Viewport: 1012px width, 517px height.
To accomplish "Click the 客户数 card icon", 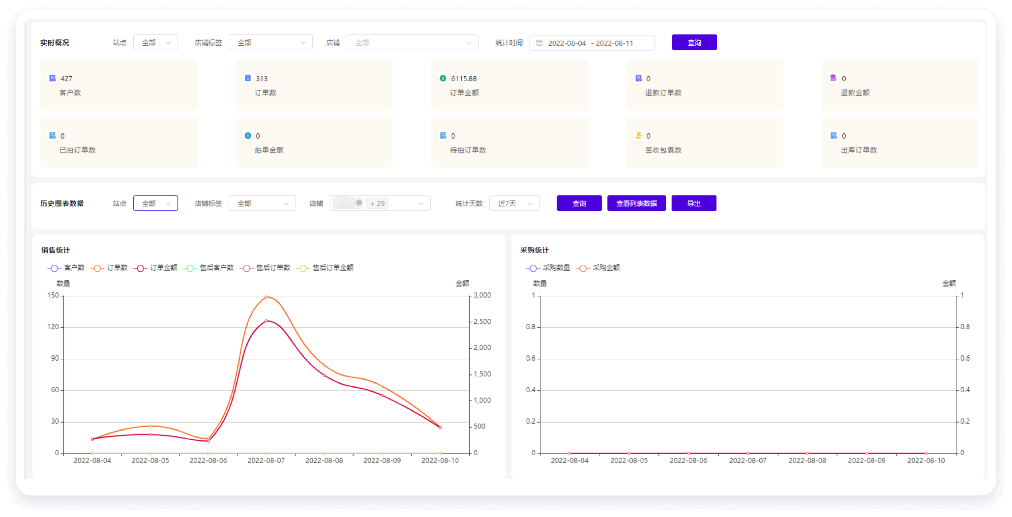I will coord(52,78).
